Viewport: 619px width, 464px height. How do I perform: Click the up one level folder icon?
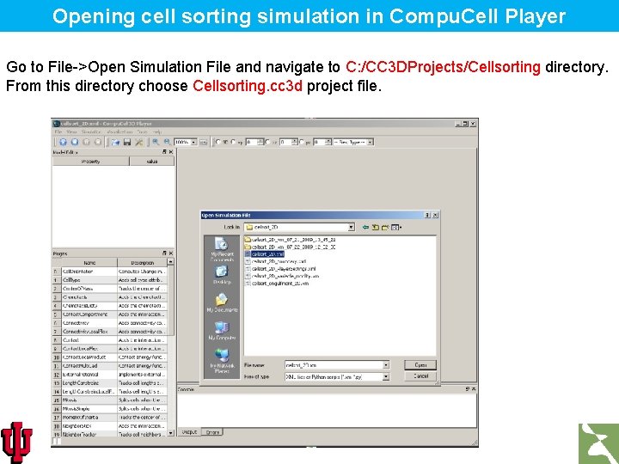pyautogui.click(x=376, y=227)
